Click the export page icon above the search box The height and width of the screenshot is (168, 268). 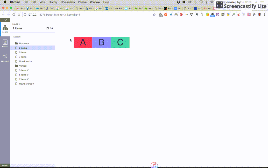[47, 28]
